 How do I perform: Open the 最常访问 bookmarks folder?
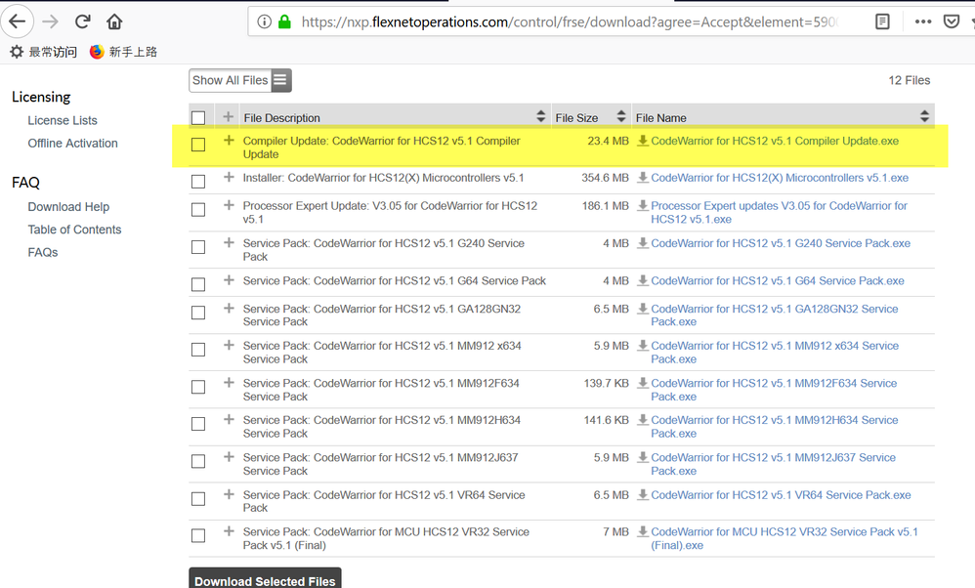pos(44,52)
